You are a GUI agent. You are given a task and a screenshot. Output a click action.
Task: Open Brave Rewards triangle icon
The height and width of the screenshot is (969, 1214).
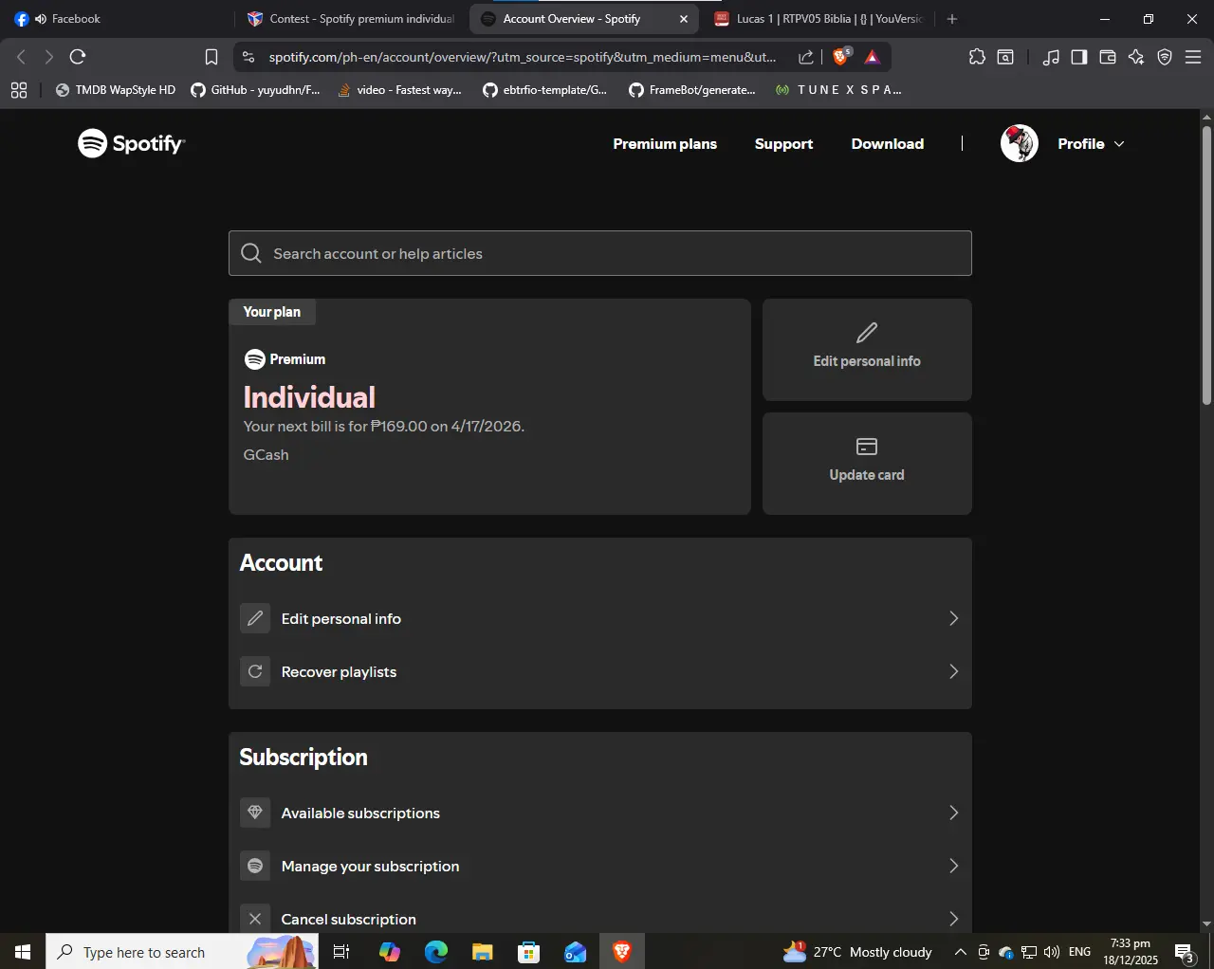(873, 57)
